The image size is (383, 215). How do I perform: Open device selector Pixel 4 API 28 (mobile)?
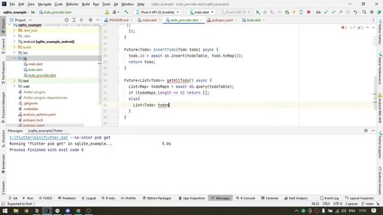pyautogui.click(x=157, y=12)
